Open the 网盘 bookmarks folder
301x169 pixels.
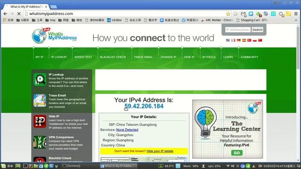(x=63, y=20)
